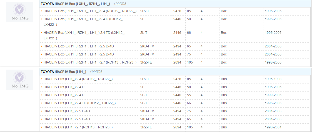Click the 55 power value for Bus 2.4 D
Image resolution: width=312 pixels, height=132 pixels.
click(189, 95)
